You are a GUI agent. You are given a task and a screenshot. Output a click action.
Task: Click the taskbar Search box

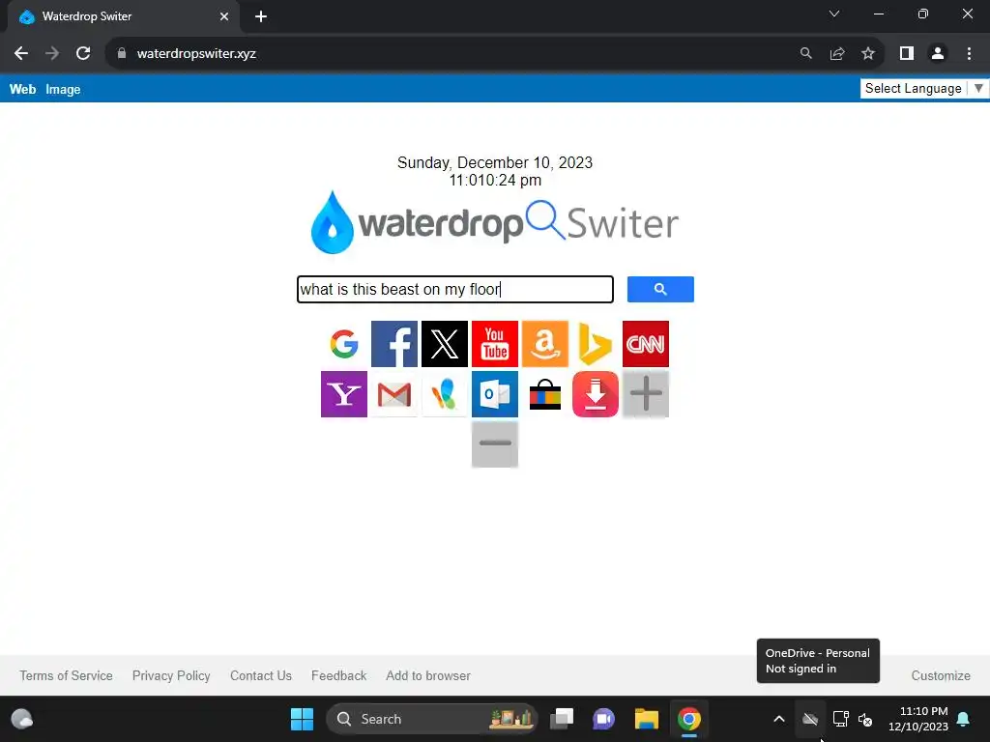point(432,719)
